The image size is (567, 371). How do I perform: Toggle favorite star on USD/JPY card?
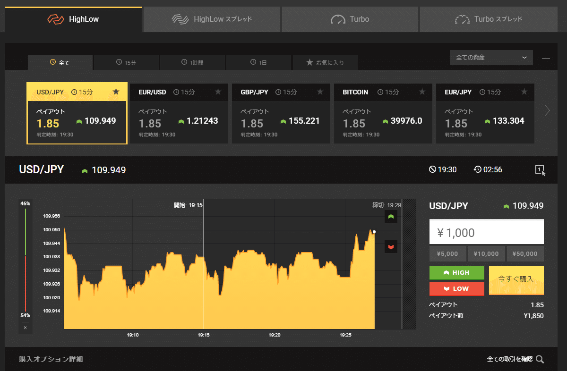(116, 92)
